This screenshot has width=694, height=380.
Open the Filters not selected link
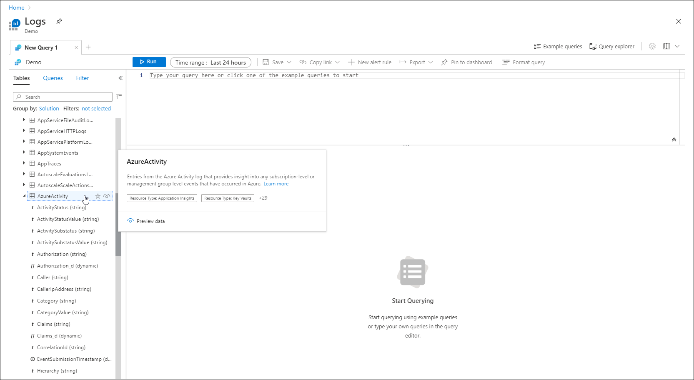96,108
